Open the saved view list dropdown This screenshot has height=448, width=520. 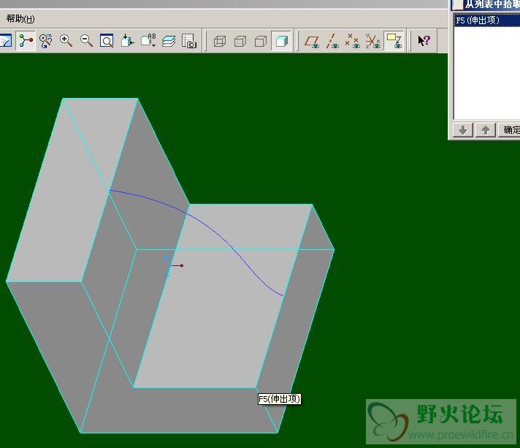148,41
